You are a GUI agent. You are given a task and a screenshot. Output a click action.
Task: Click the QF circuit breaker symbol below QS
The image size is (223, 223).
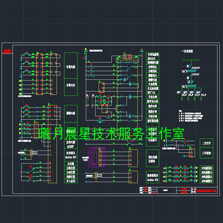[191, 77]
